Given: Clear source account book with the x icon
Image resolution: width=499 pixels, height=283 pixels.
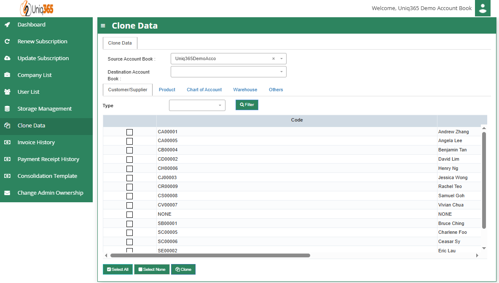Looking at the screenshot, I should pos(274,59).
